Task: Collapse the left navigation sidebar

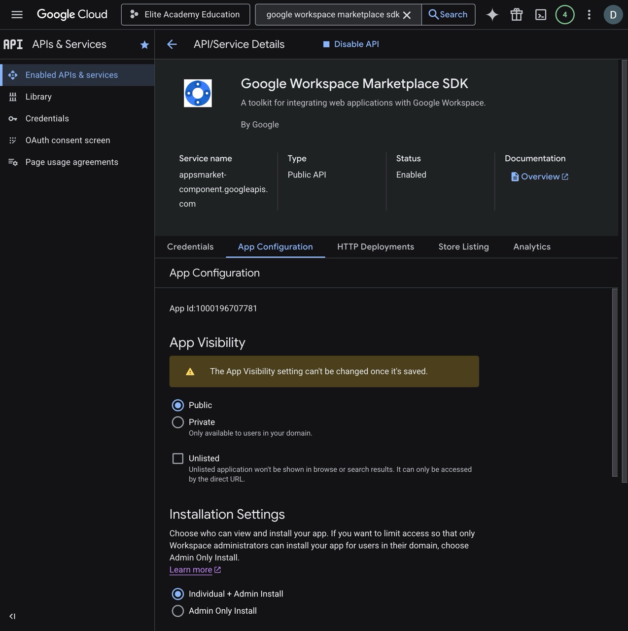Action: 12,616
